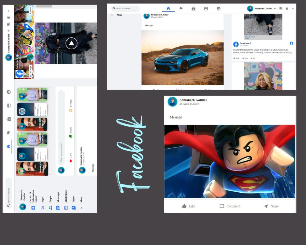Click Messenger sidebar icon in rotated left panel
Image resolution: width=306 pixels, height=245 pixels.
tap(58, 208)
